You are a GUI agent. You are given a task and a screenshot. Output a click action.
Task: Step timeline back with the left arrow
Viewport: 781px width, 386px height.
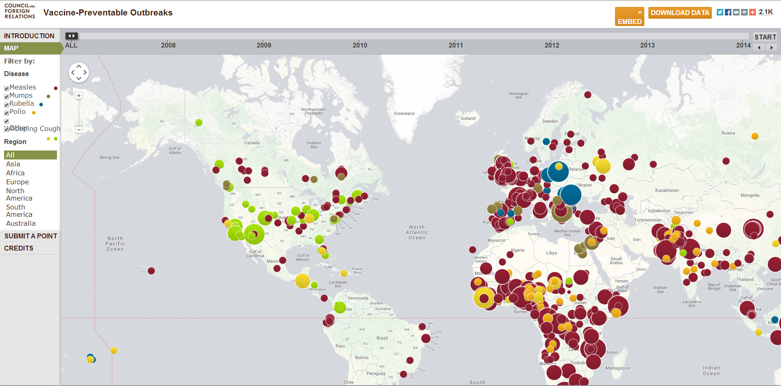coord(759,48)
